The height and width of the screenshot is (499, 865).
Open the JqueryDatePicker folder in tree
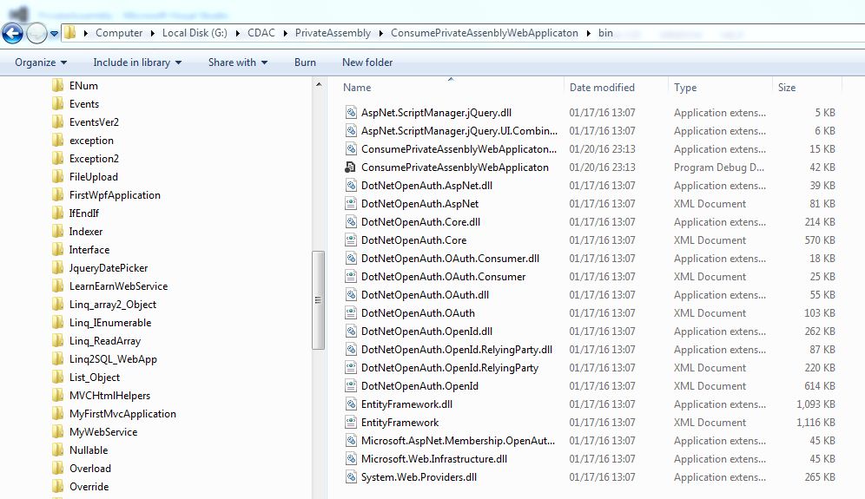100,267
